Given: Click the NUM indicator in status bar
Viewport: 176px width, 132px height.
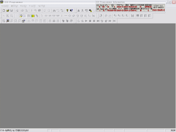Looking at the screenshot, I should (x=173, y=131).
